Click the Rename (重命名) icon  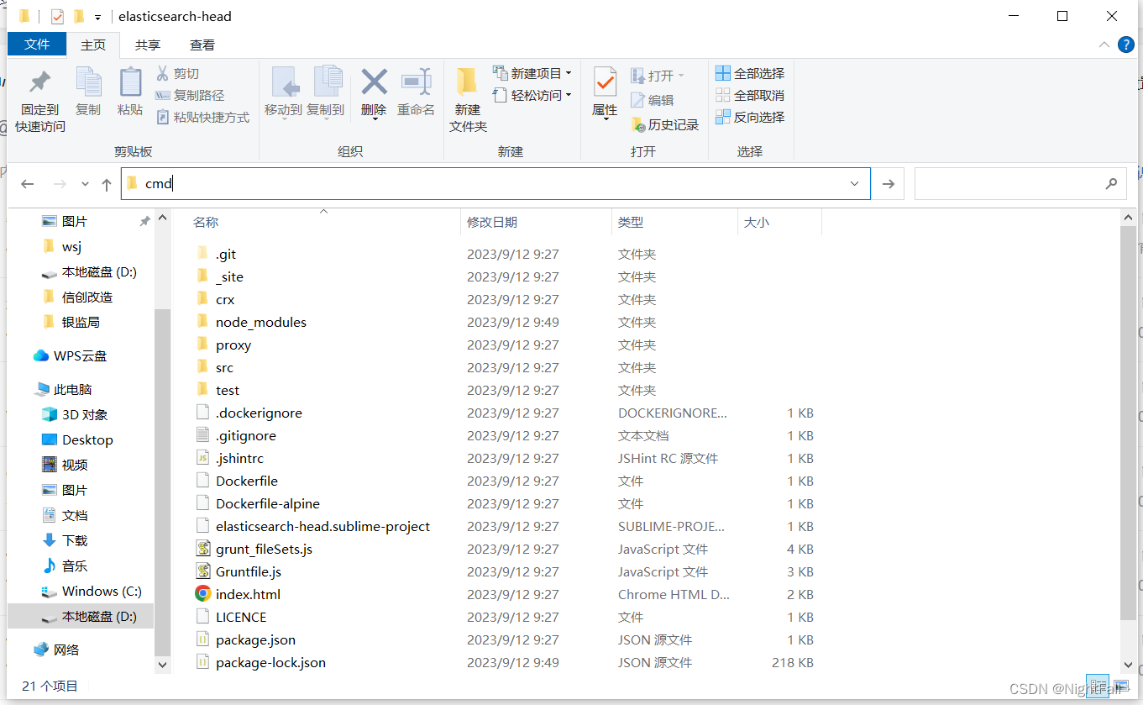pos(416,82)
